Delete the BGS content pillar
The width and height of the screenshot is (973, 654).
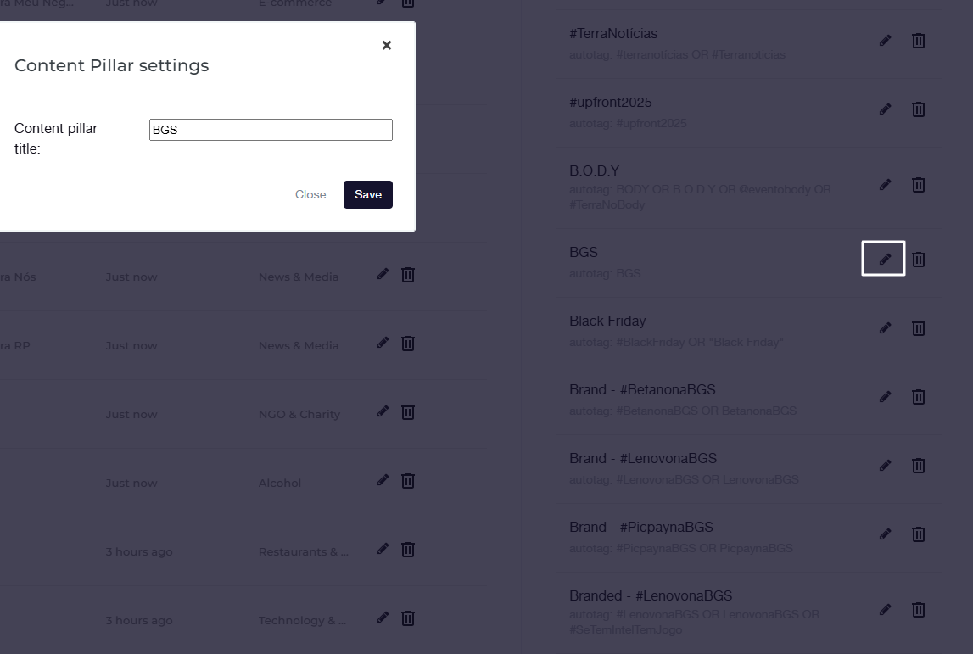(918, 260)
